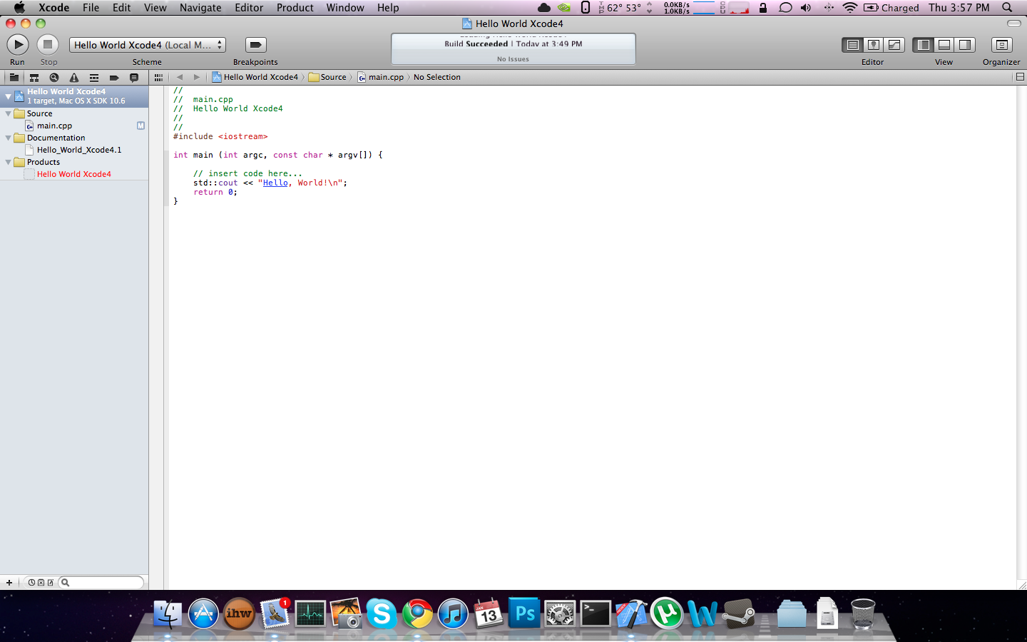This screenshot has height=642, width=1027.
Task: Click the #include <iostream> line
Action: tap(220, 136)
